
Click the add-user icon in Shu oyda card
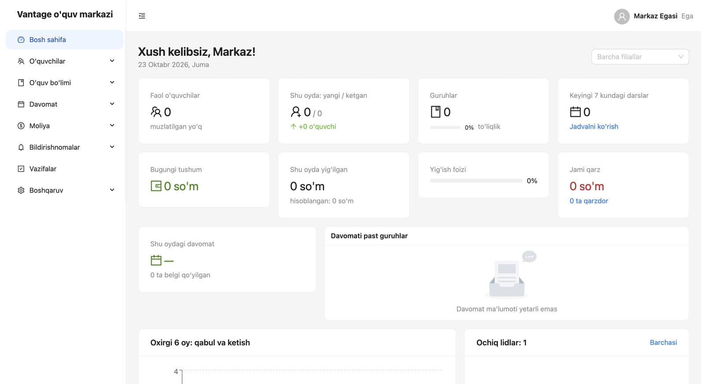tap(296, 112)
